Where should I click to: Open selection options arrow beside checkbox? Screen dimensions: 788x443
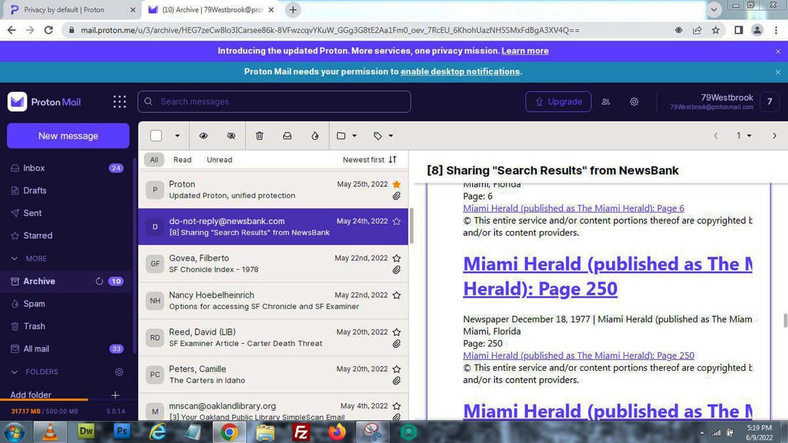(x=177, y=136)
